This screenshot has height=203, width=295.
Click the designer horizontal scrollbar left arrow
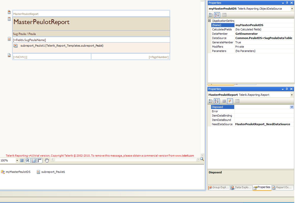(x=53, y=159)
